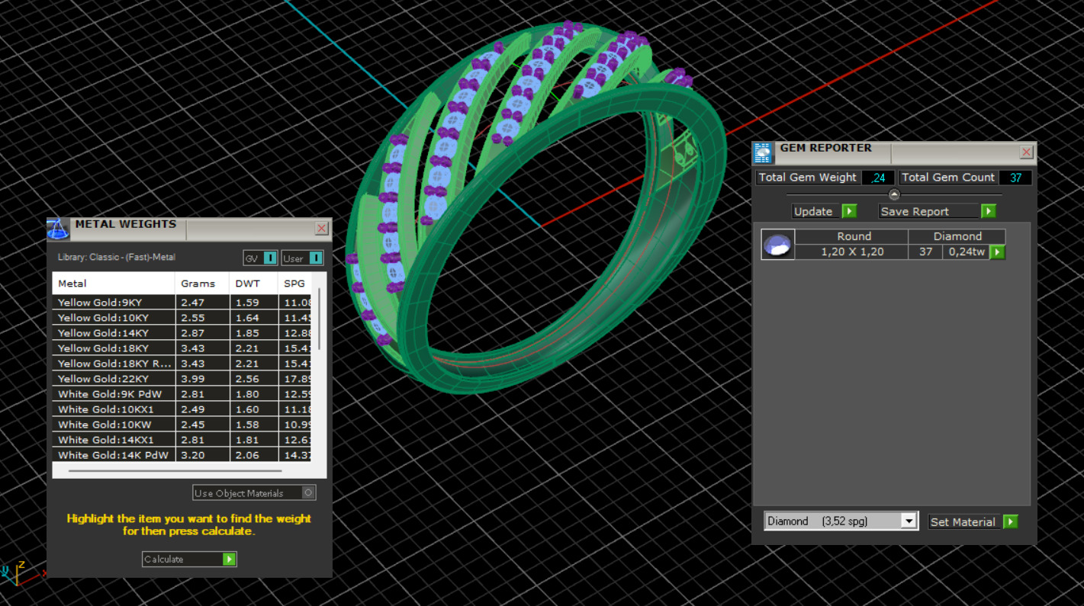Click the green arrow next to Update

tap(849, 211)
